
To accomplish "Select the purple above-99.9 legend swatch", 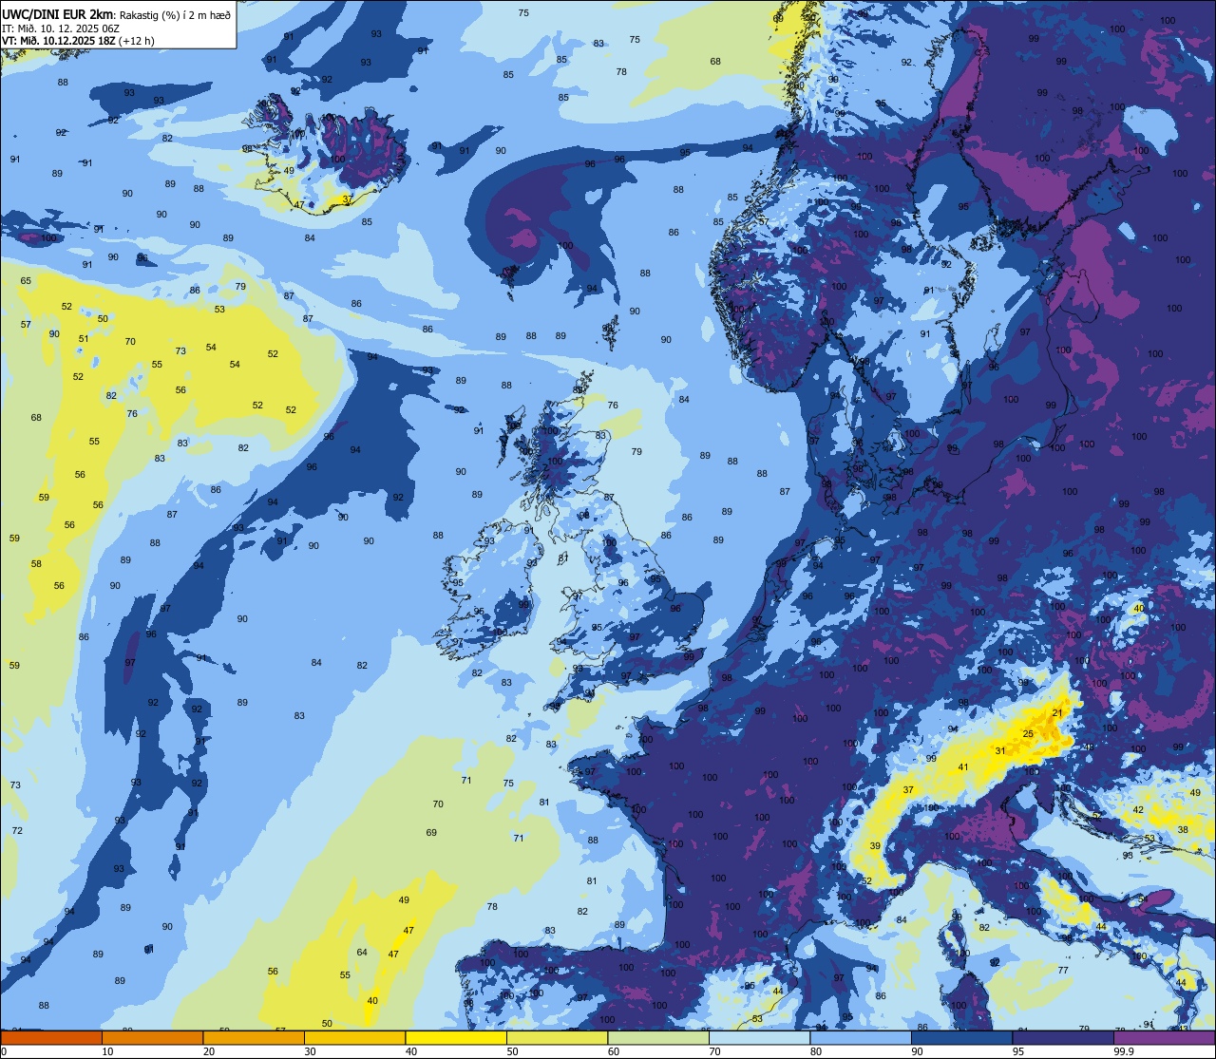I will point(1164,1038).
